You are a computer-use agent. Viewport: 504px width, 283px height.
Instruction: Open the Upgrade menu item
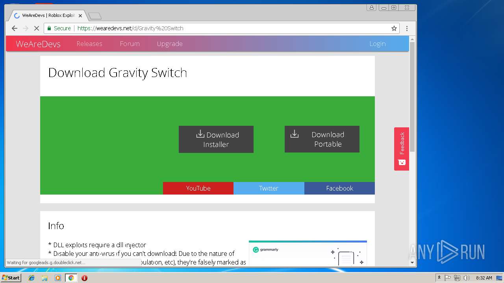pos(170,44)
